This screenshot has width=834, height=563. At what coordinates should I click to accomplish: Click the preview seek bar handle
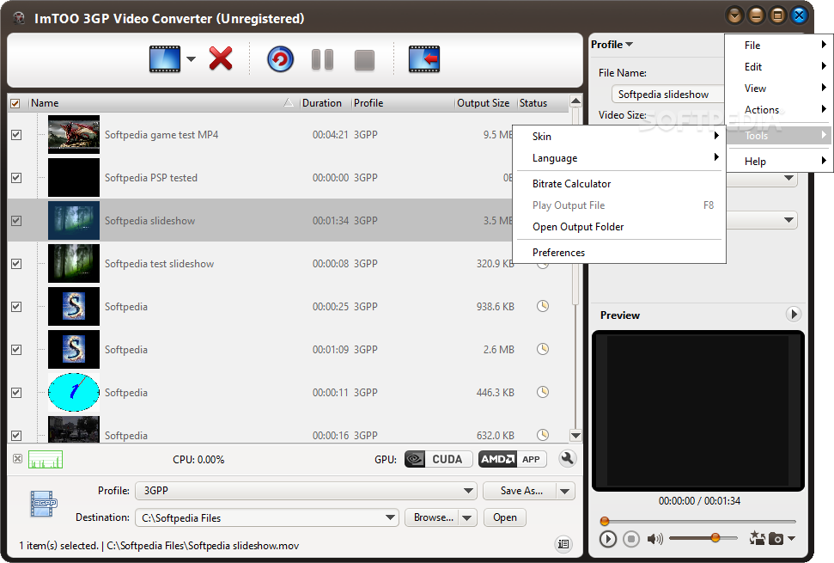(604, 521)
